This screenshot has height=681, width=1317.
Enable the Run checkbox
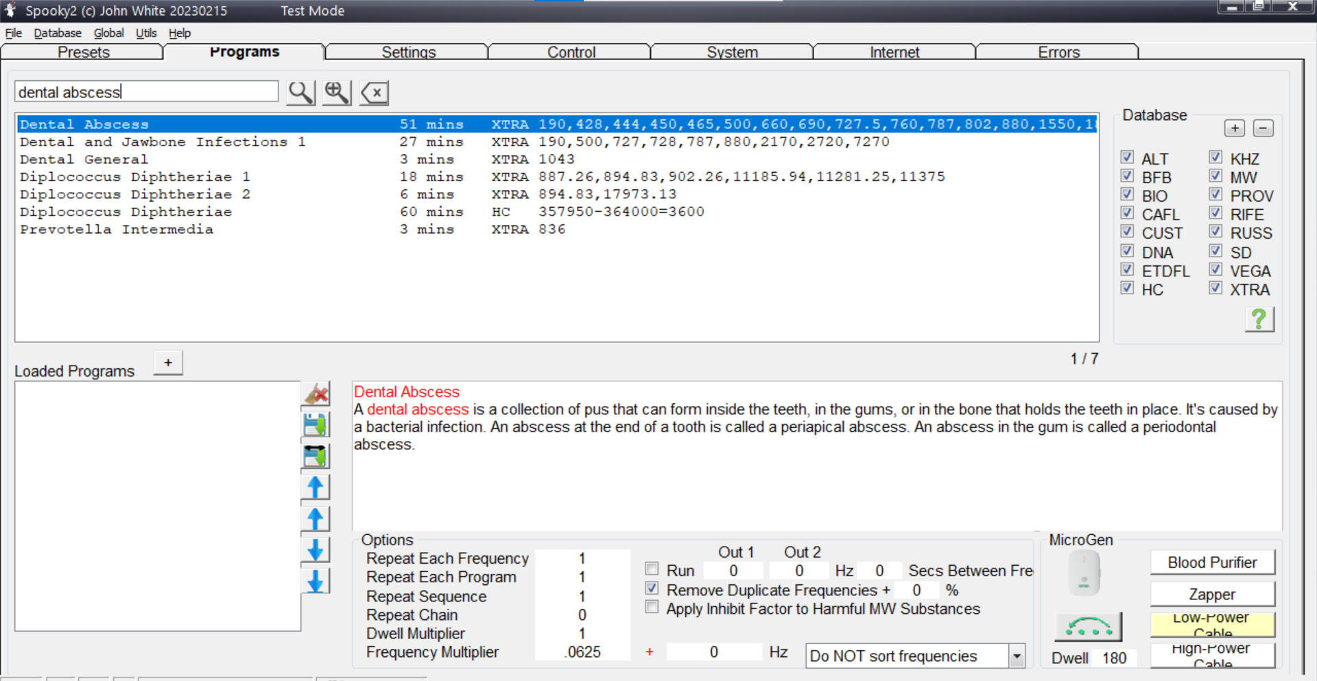[x=652, y=569]
